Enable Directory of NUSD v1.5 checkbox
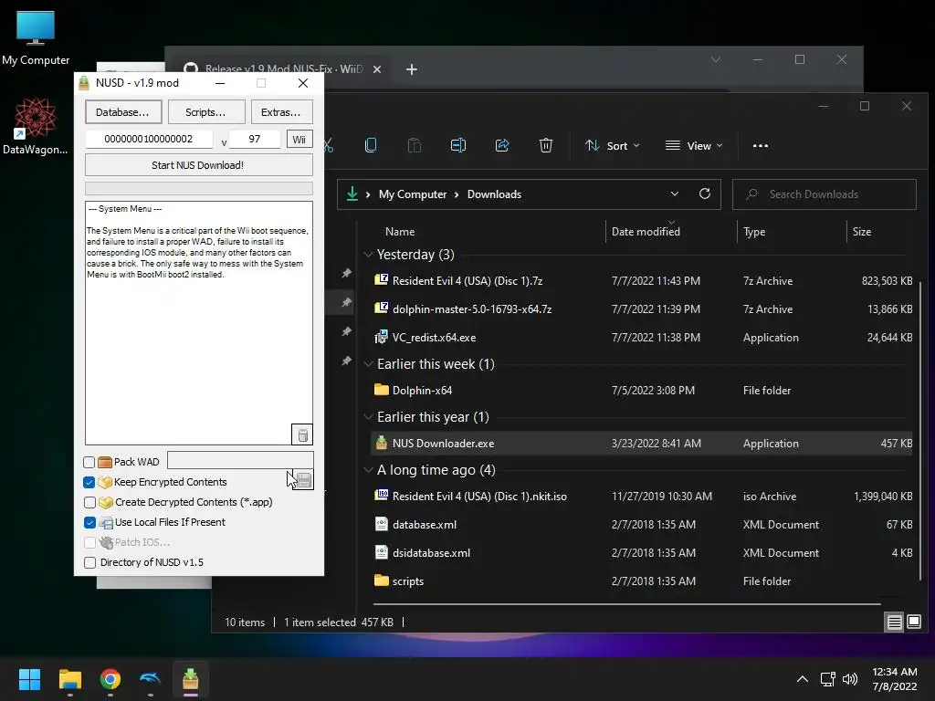 (x=89, y=562)
